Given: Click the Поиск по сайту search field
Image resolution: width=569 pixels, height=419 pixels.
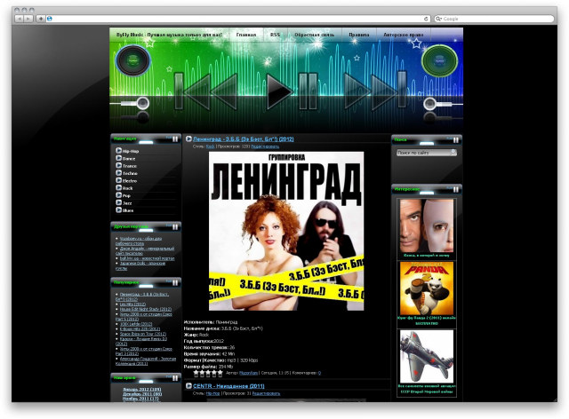Looking at the screenshot, I should [422, 153].
